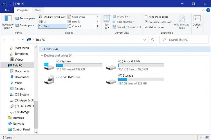Open the Sort by menu

pos(107,22)
